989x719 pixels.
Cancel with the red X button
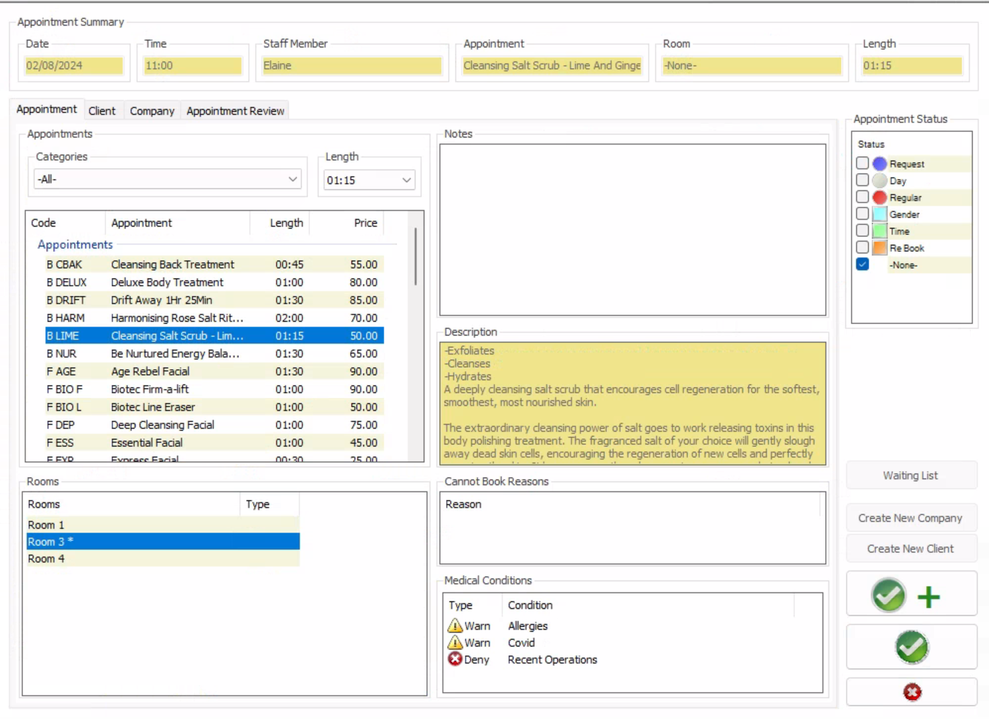(x=911, y=692)
